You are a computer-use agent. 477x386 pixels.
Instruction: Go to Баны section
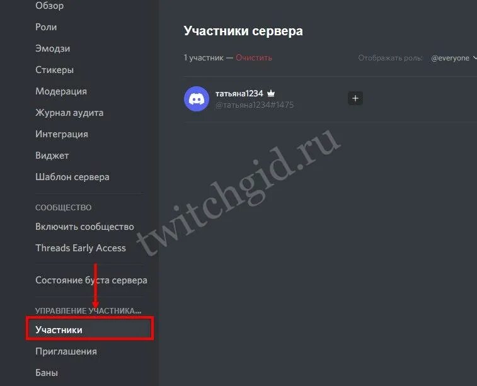pos(47,373)
